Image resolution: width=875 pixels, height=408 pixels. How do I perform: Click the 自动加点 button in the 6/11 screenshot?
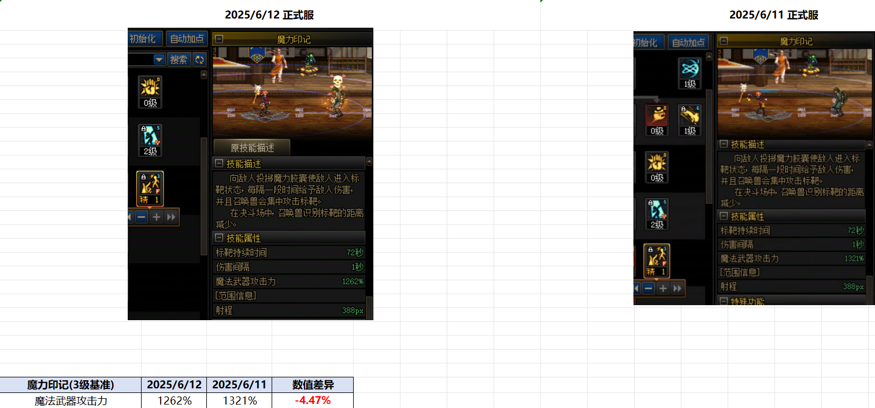point(688,42)
